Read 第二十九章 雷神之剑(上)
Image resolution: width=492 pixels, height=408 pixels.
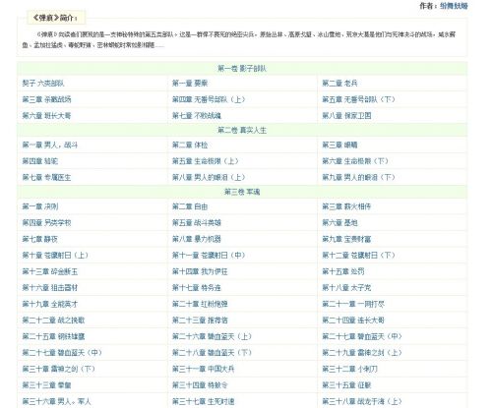(x=362, y=353)
